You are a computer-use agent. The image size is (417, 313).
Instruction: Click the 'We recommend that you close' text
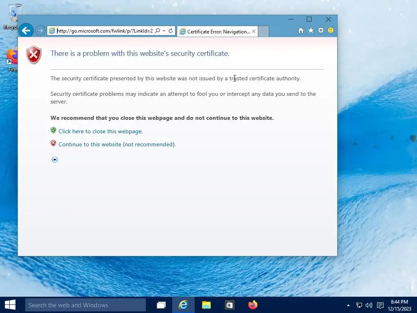(x=162, y=118)
